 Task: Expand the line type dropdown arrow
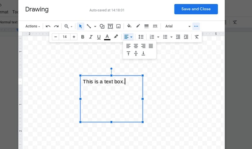(95, 27)
